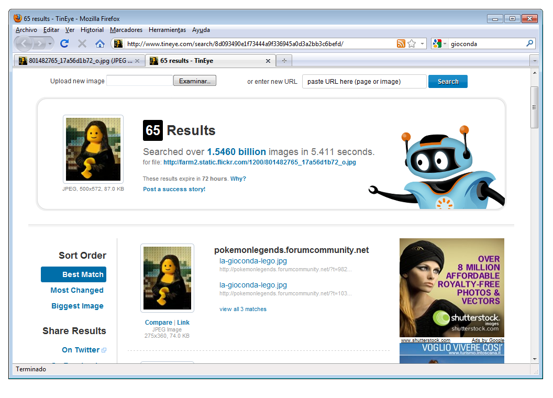Open the Ver menu
Viewport: 553px width, 398px height.
click(x=70, y=30)
